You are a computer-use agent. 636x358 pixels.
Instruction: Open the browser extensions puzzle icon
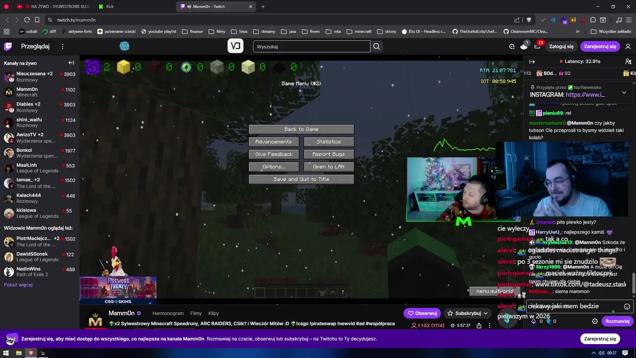click(x=592, y=20)
